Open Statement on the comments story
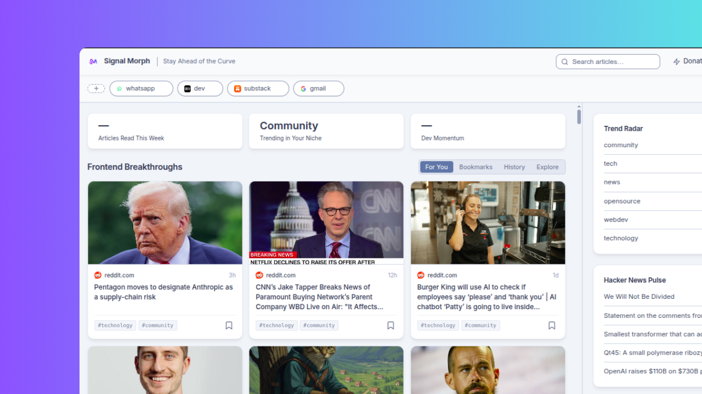702x394 pixels. pyautogui.click(x=653, y=316)
